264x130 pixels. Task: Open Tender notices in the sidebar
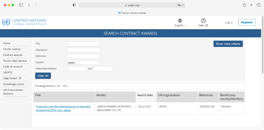pyautogui.click(x=12, y=49)
